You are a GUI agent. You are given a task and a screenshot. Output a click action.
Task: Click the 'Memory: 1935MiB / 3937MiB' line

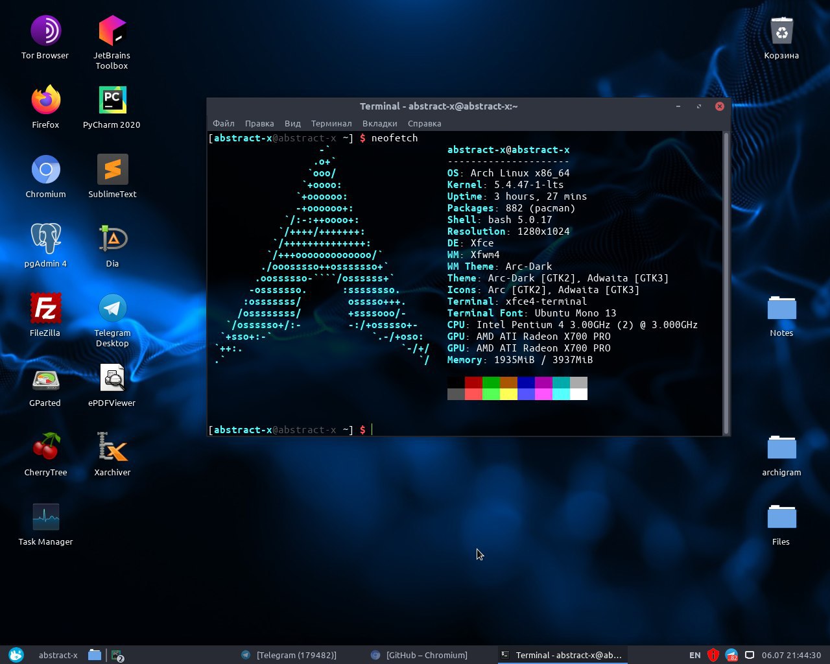point(520,359)
